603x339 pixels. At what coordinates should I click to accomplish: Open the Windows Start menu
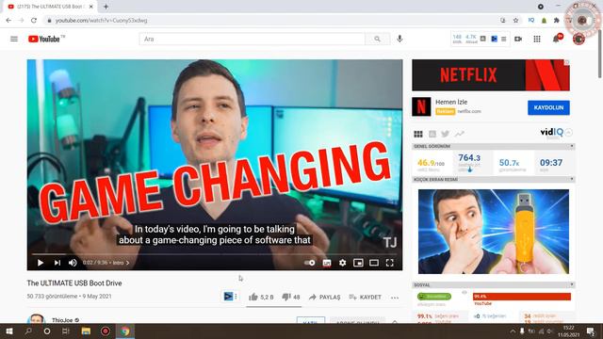[9, 331]
